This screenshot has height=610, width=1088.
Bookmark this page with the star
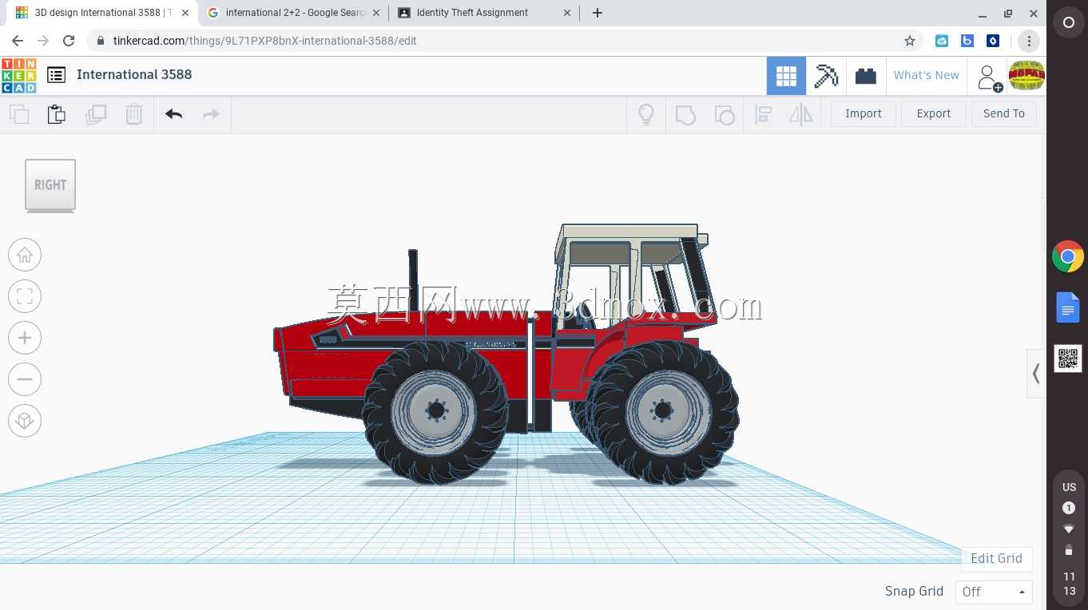pyautogui.click(x=909, y=41)
